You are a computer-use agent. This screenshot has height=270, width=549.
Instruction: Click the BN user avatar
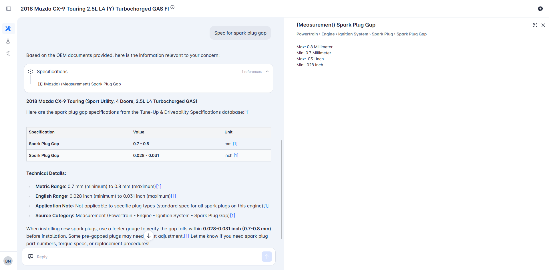(8, 261)
